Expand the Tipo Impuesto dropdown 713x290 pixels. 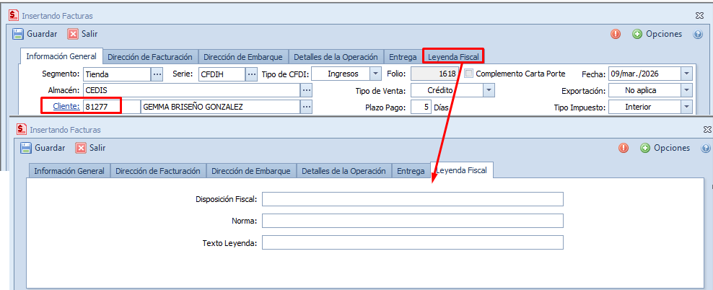click(x=686, y=107)
